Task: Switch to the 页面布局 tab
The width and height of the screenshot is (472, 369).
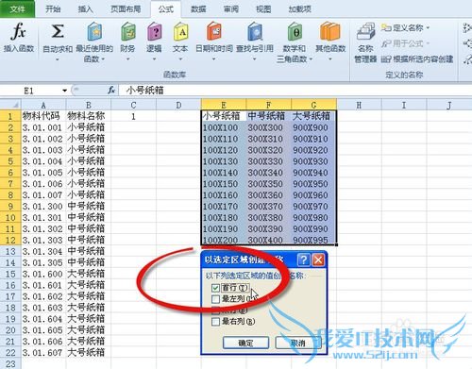Action: tap(126, 9)
